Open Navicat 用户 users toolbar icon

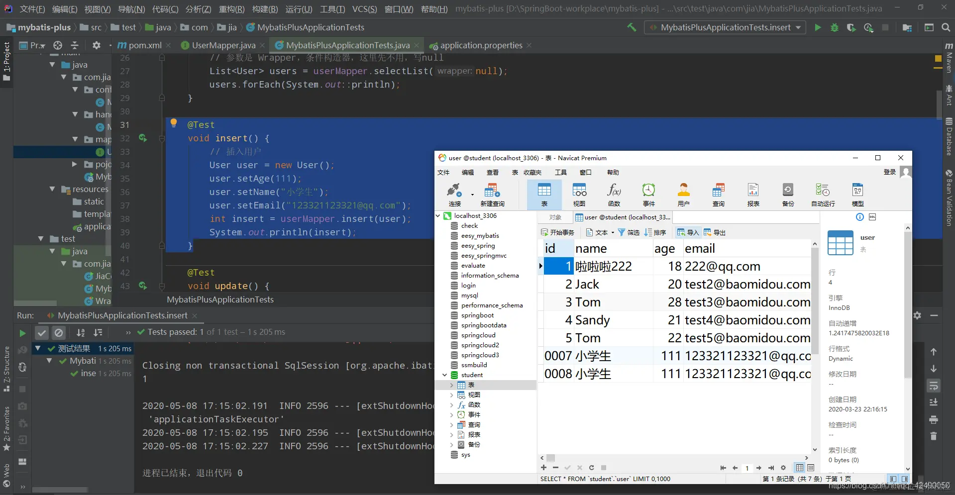[684, 195]
